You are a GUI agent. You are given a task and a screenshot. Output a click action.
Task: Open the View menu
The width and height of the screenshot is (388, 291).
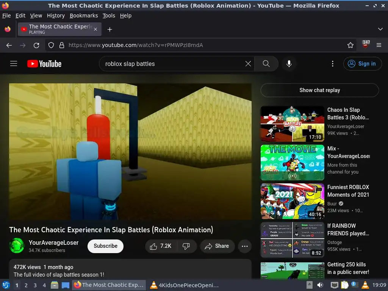36,16
